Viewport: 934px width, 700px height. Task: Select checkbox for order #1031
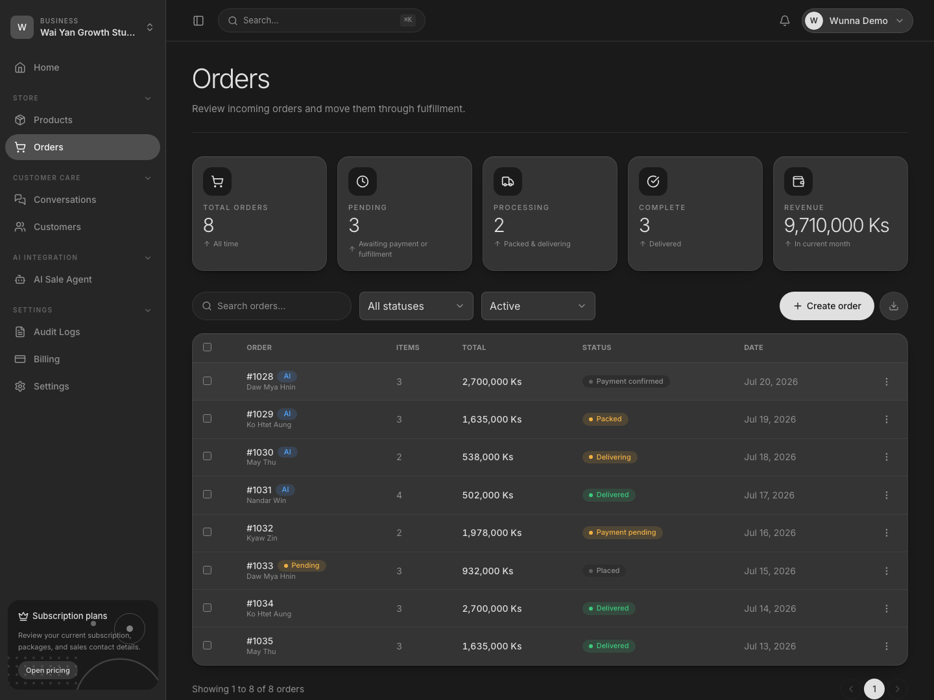208,495
